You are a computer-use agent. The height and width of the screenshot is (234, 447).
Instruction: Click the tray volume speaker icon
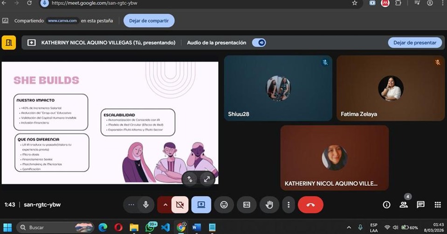[x=395, y=227]
